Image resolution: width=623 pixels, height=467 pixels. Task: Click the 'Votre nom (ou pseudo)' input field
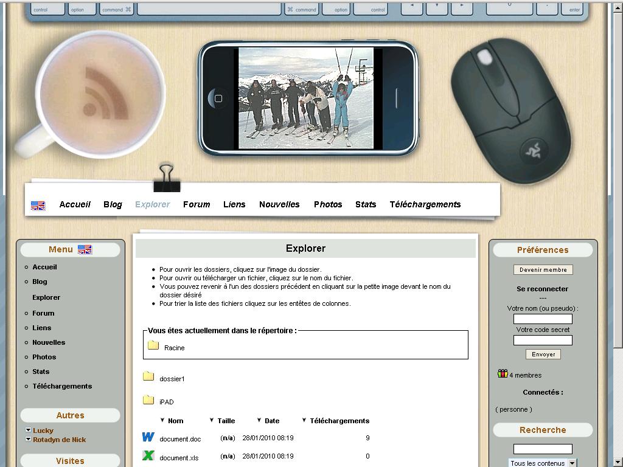point(543,319)
